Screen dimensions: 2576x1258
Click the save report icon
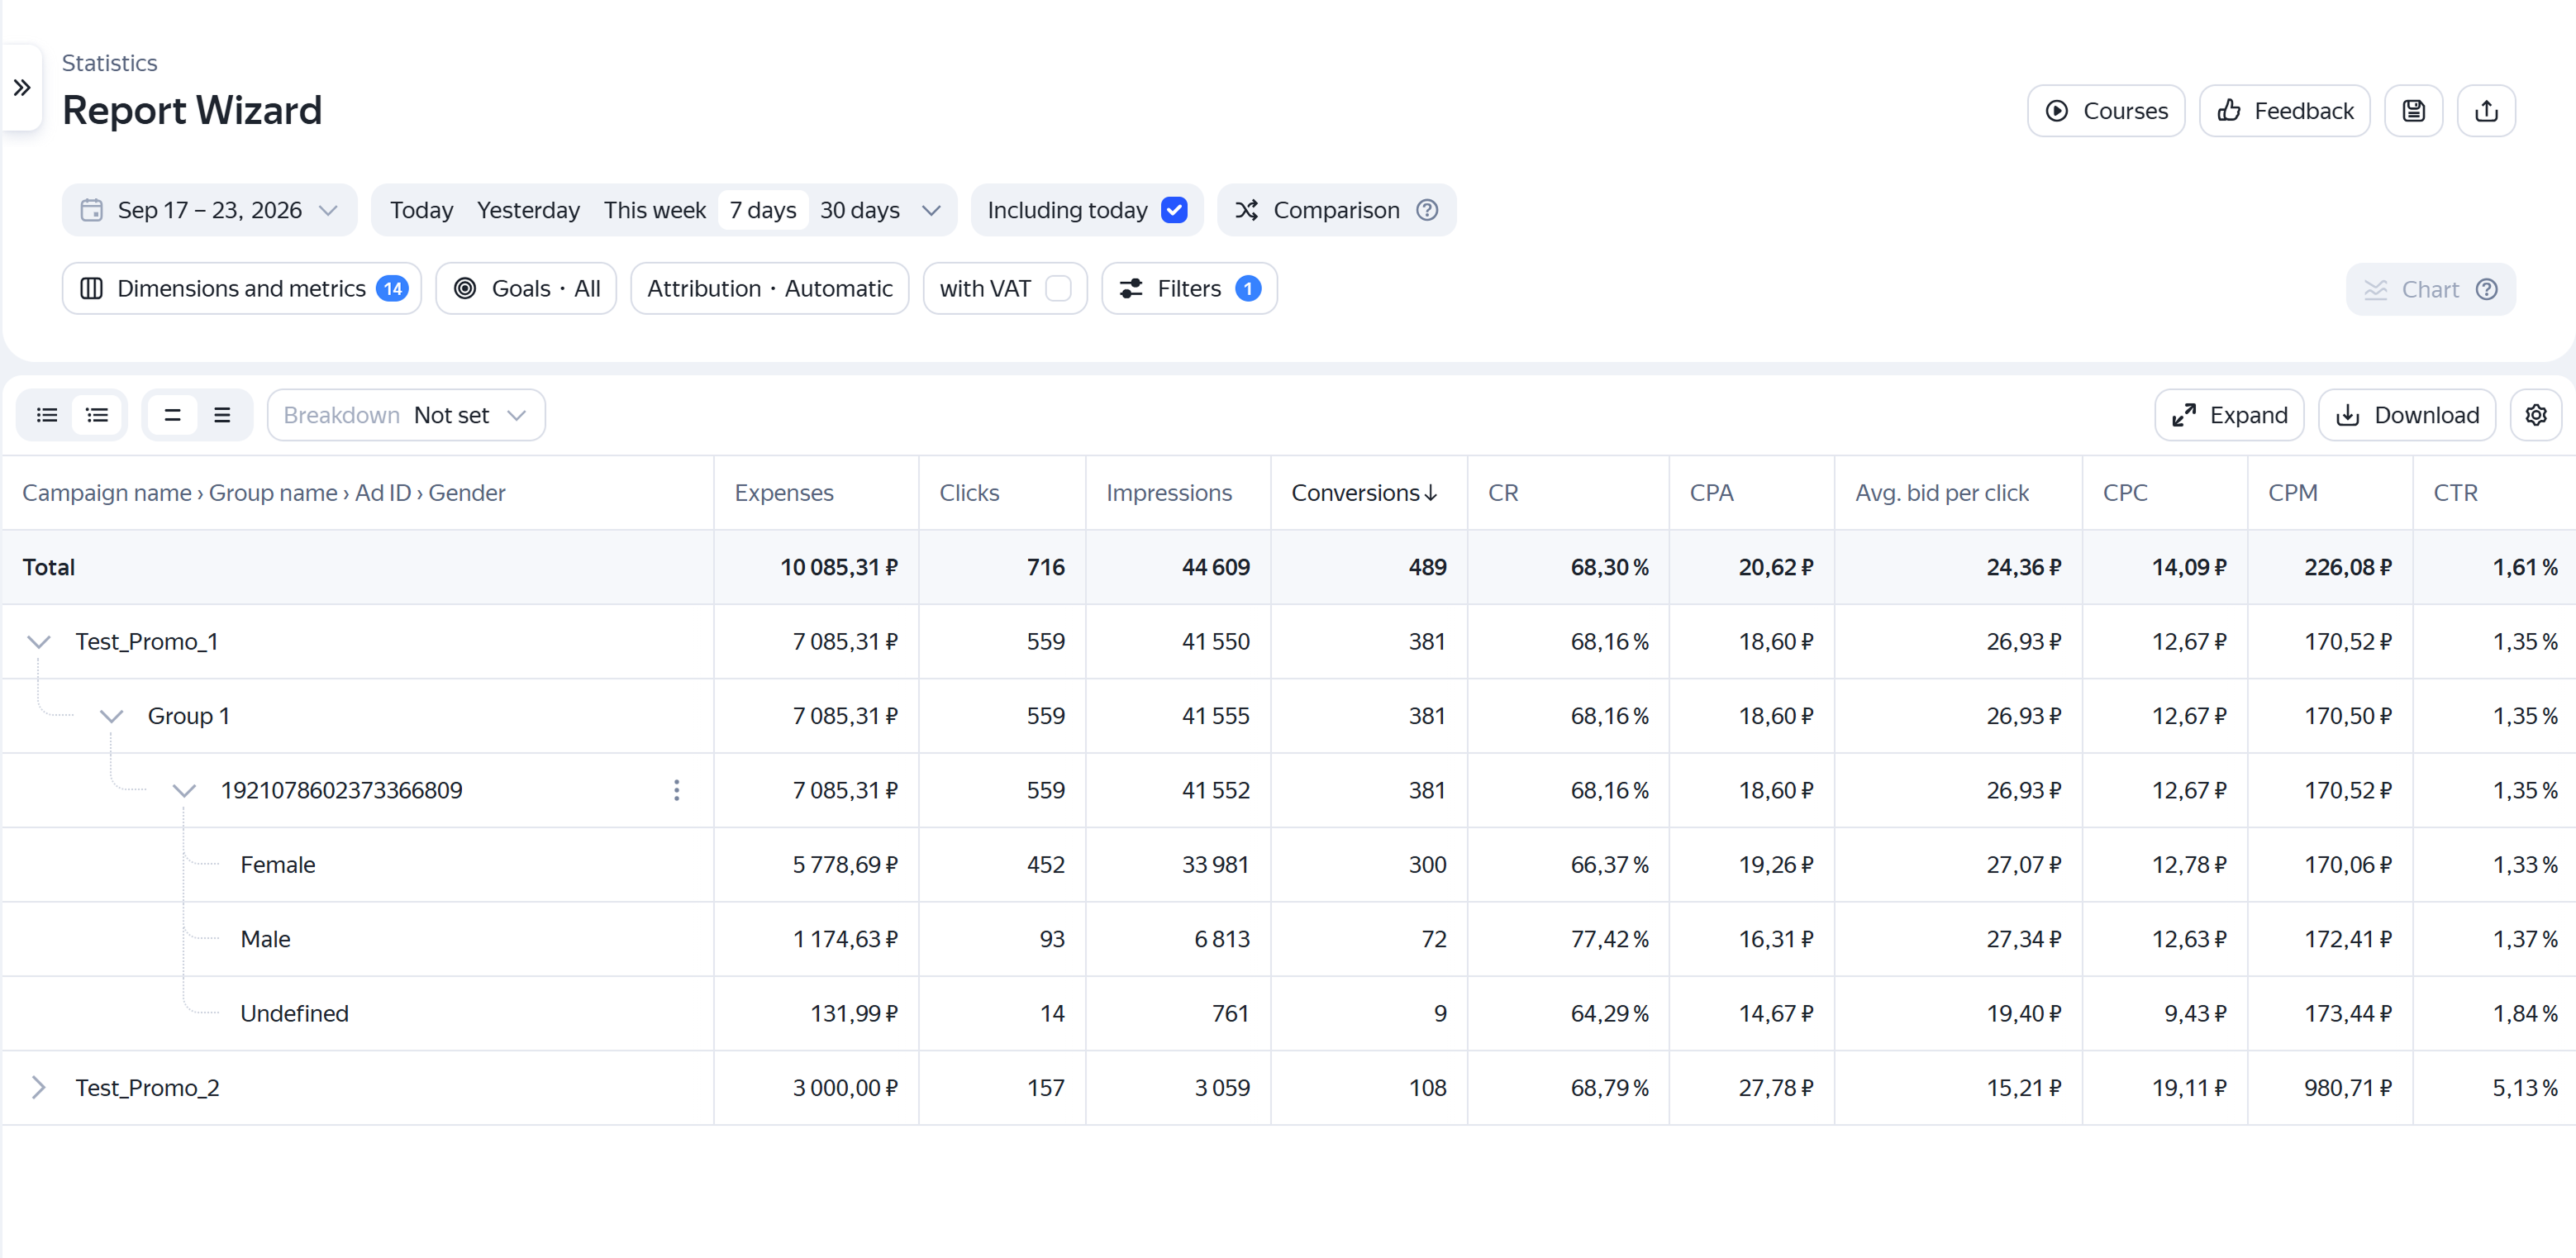click(2413, 111)
